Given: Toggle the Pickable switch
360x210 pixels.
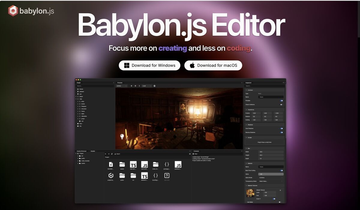Looking at the screenshot, I should pos(281,101).
